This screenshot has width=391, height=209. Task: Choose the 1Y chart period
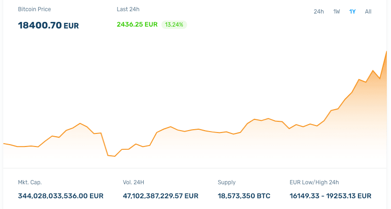(x=352, y=11)
